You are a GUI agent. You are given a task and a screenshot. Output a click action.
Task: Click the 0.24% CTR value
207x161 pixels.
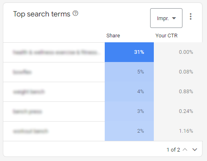[186, 111]
